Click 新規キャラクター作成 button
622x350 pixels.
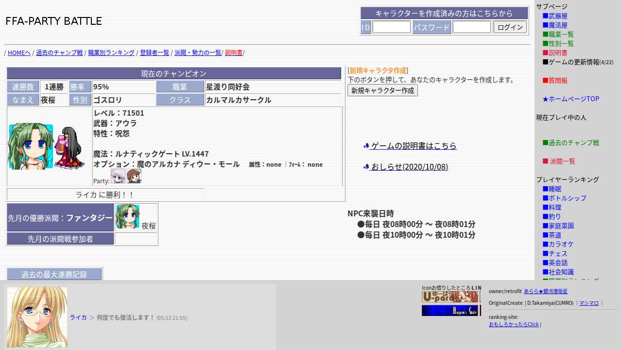pos(382,90)
